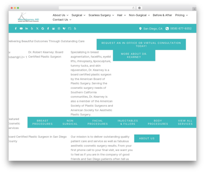Image resolution: width=205 pixels, height=173 pixels.
Task: Click the storefront icon in the social bar
Action: 53,29
